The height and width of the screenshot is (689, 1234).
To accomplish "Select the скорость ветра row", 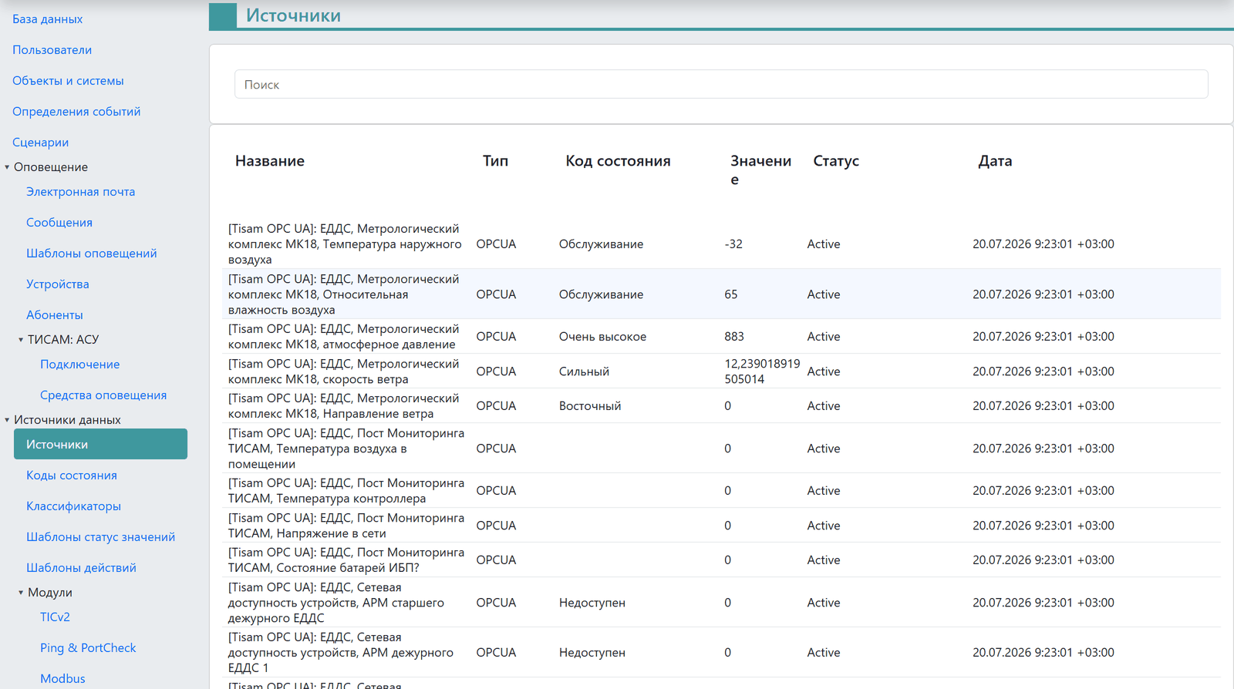I will (x=721, y=371).
